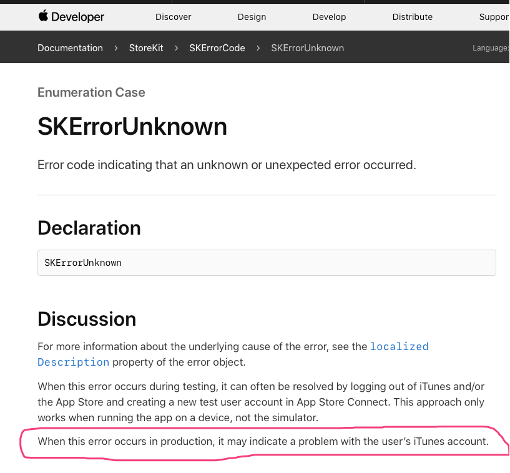Open the Develop menu
Screen dimensions: 510x473
(329, 17)
